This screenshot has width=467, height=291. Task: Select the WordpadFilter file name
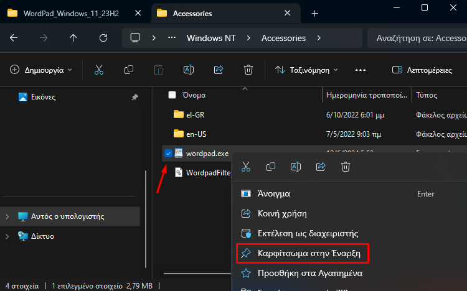(208, 173)
